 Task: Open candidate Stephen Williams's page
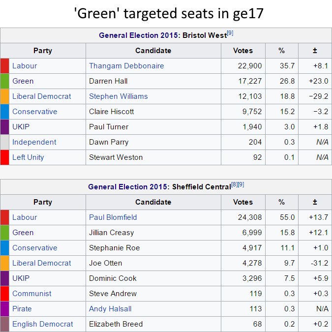[x=119, y=96]
